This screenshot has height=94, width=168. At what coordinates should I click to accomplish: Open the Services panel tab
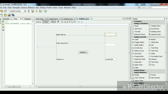(6, 19)
